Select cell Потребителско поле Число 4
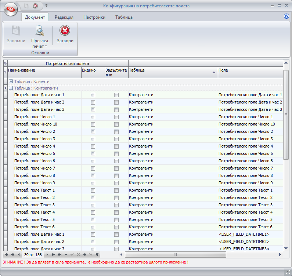The width and height of the screenshot is (292, 276). tap(250, 146)
